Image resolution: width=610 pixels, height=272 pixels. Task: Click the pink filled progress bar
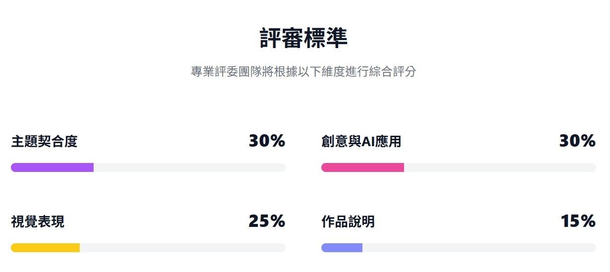point(362,167)
